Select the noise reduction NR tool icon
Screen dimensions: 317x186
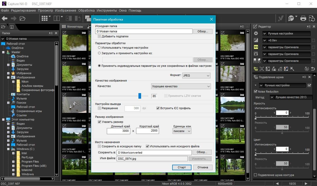[256, 69]
